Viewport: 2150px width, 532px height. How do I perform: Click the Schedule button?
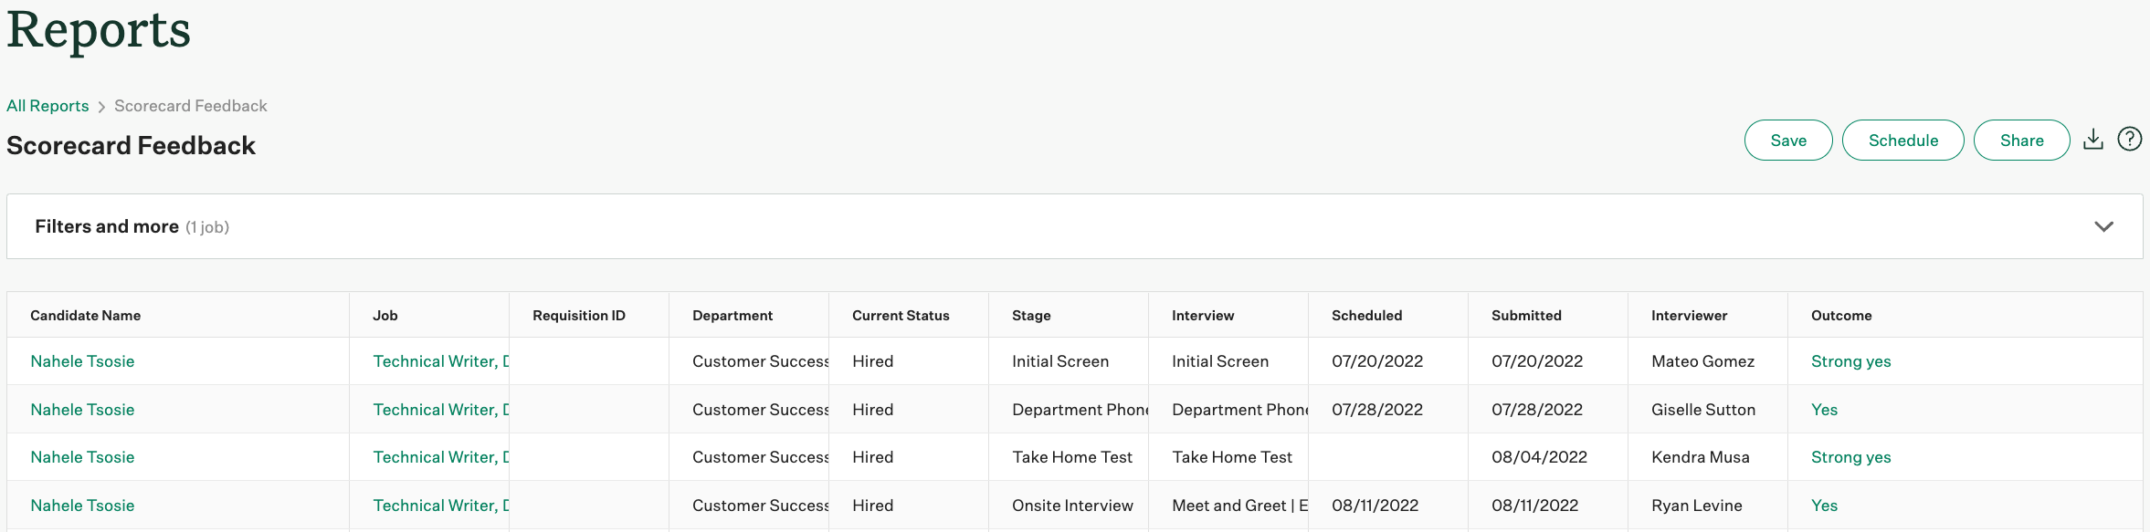pyautogui.click(x=1903, y=140)
